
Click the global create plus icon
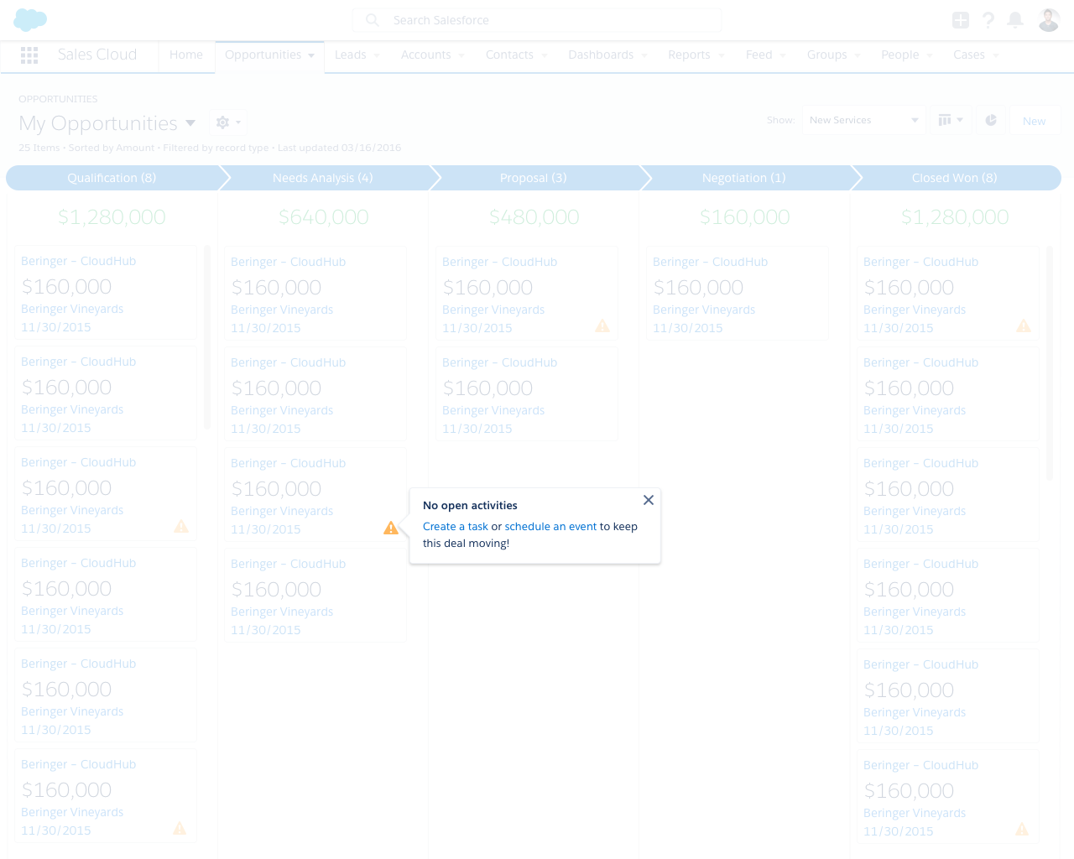pos(960,18)
